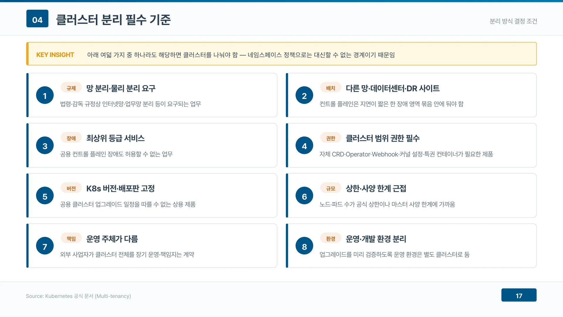This screenshot has width=563, height=317.
Task: Click description 공용 컨트롤 플레인 장애도 허용할 수 없는 업무
Action: coord(116,154)
